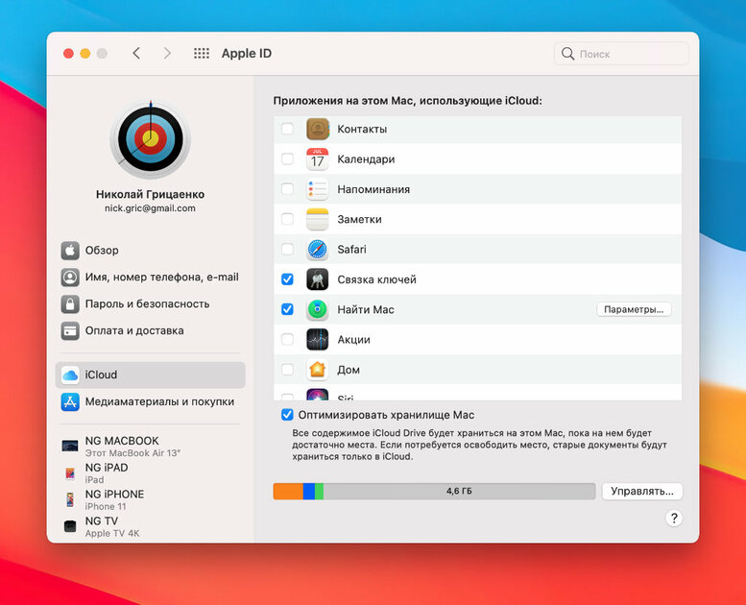Click the Параметры… button for Найти Mac
This screenshot has width=746, height=605.
pos(634,309)
